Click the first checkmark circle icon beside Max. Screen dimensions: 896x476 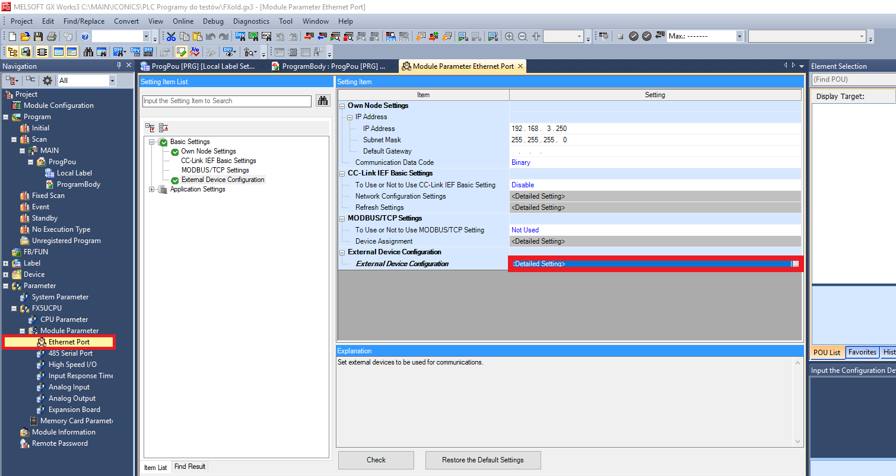coord(634,36)
